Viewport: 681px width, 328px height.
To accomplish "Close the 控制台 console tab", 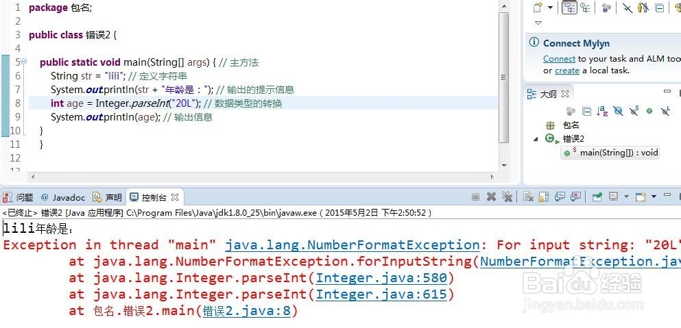I will tap(175, 197).
